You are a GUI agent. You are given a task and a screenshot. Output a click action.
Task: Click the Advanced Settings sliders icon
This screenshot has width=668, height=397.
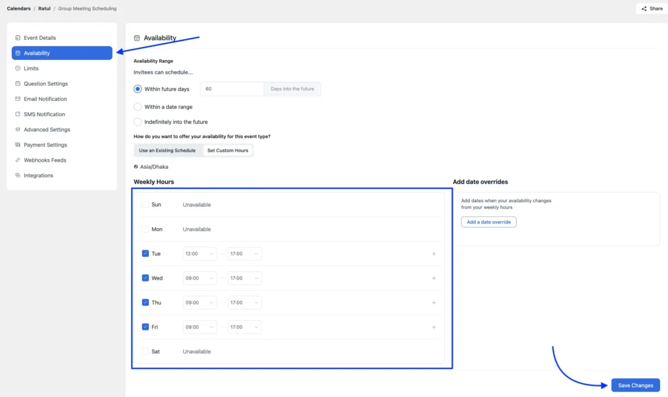tap(18, 129)
